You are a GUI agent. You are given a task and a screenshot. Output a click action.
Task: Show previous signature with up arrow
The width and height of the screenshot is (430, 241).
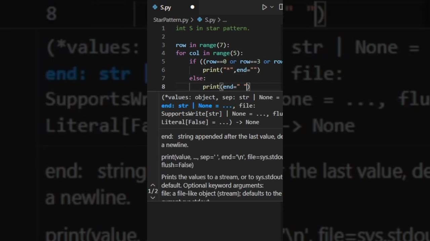(153, 185)
